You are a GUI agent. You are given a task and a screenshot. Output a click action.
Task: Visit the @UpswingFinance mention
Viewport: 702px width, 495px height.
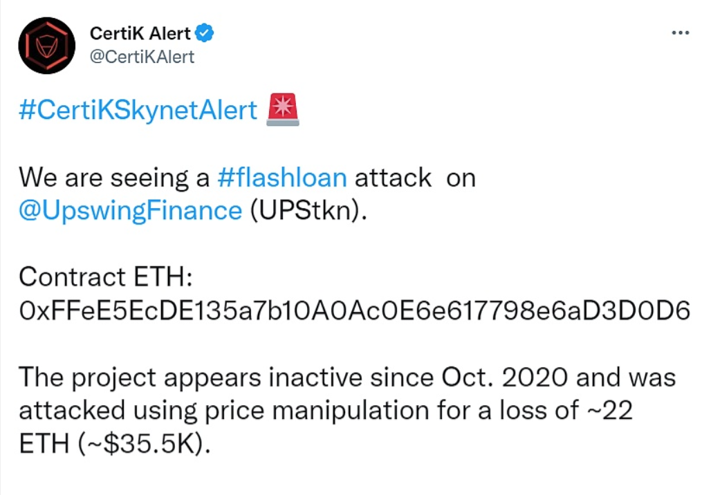130,211
